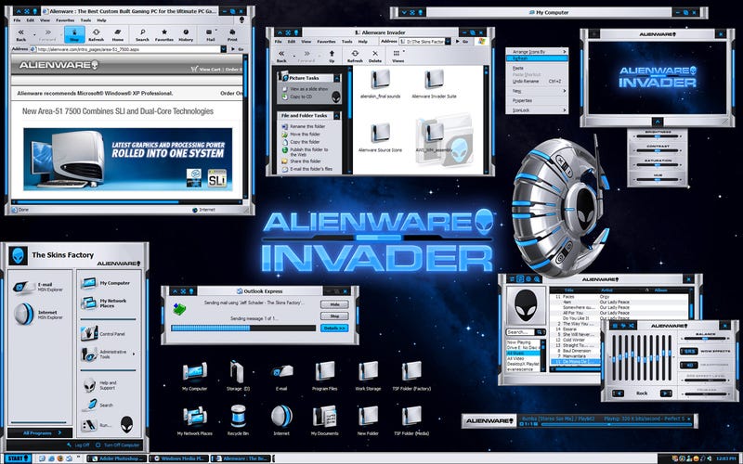The image size is (743, 464).
Task: Open the browser address bar dropdown
Action: (x=223, y=49)
